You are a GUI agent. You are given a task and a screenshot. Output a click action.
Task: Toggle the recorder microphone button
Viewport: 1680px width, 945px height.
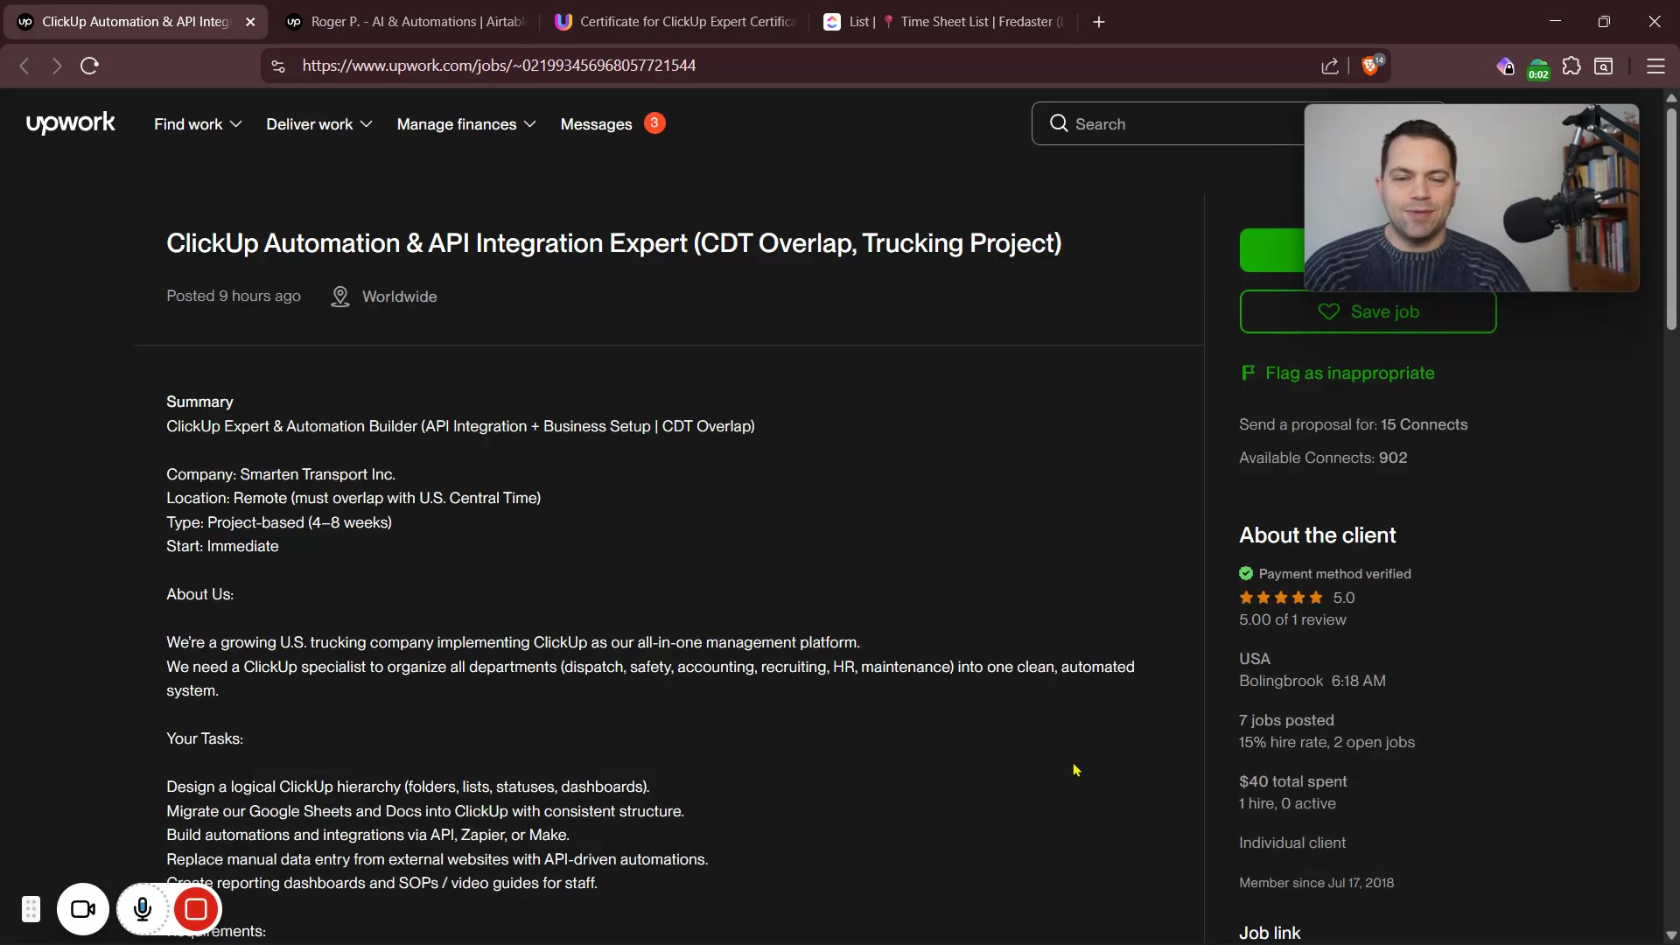[143, 910]
